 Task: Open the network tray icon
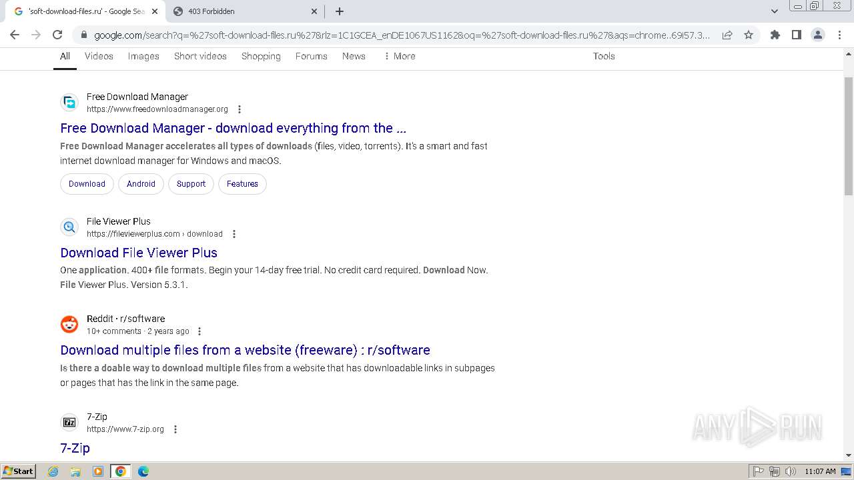coord(775,471)
